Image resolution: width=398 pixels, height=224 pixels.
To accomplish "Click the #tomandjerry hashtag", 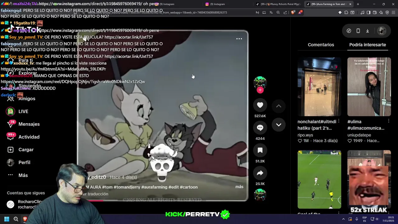I will [127, 187].
